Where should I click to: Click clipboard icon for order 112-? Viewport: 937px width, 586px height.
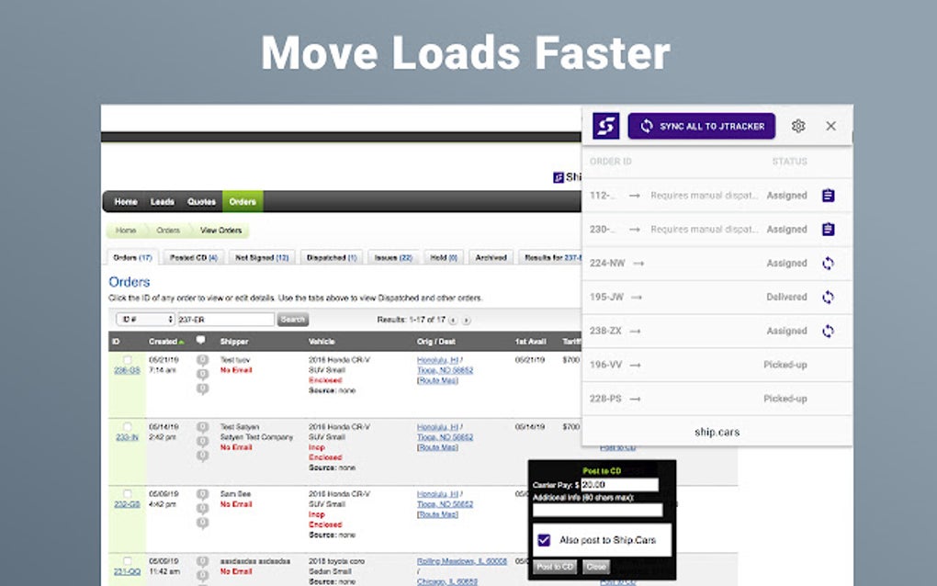828,196
